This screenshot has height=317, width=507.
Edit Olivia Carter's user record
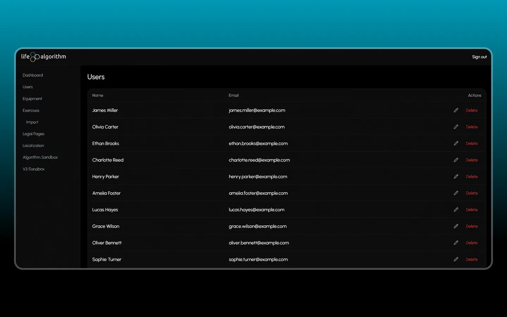[456, 127]
